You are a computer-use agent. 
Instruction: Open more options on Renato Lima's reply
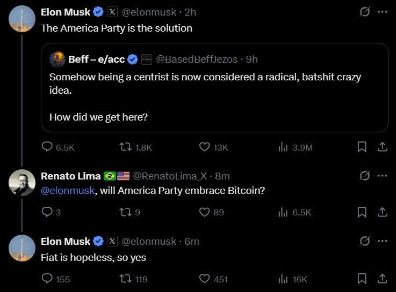click(x=382, y=176)
